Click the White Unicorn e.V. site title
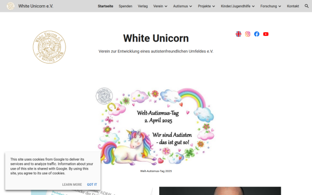Image resolution: width=312 pixels, height=195 pixels. (36, 6)
